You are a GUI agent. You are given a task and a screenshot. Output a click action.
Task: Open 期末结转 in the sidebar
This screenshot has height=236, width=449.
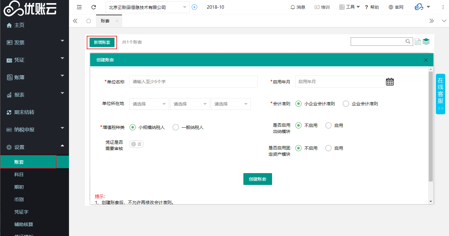pyautogui.click(x=34, y=112)
